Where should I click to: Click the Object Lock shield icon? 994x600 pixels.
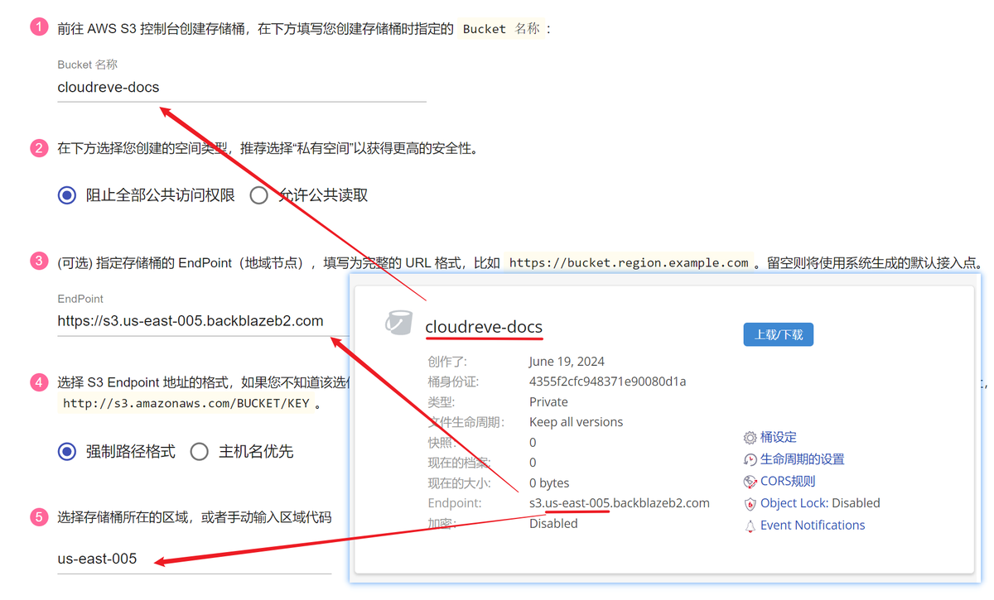point(750,504)
